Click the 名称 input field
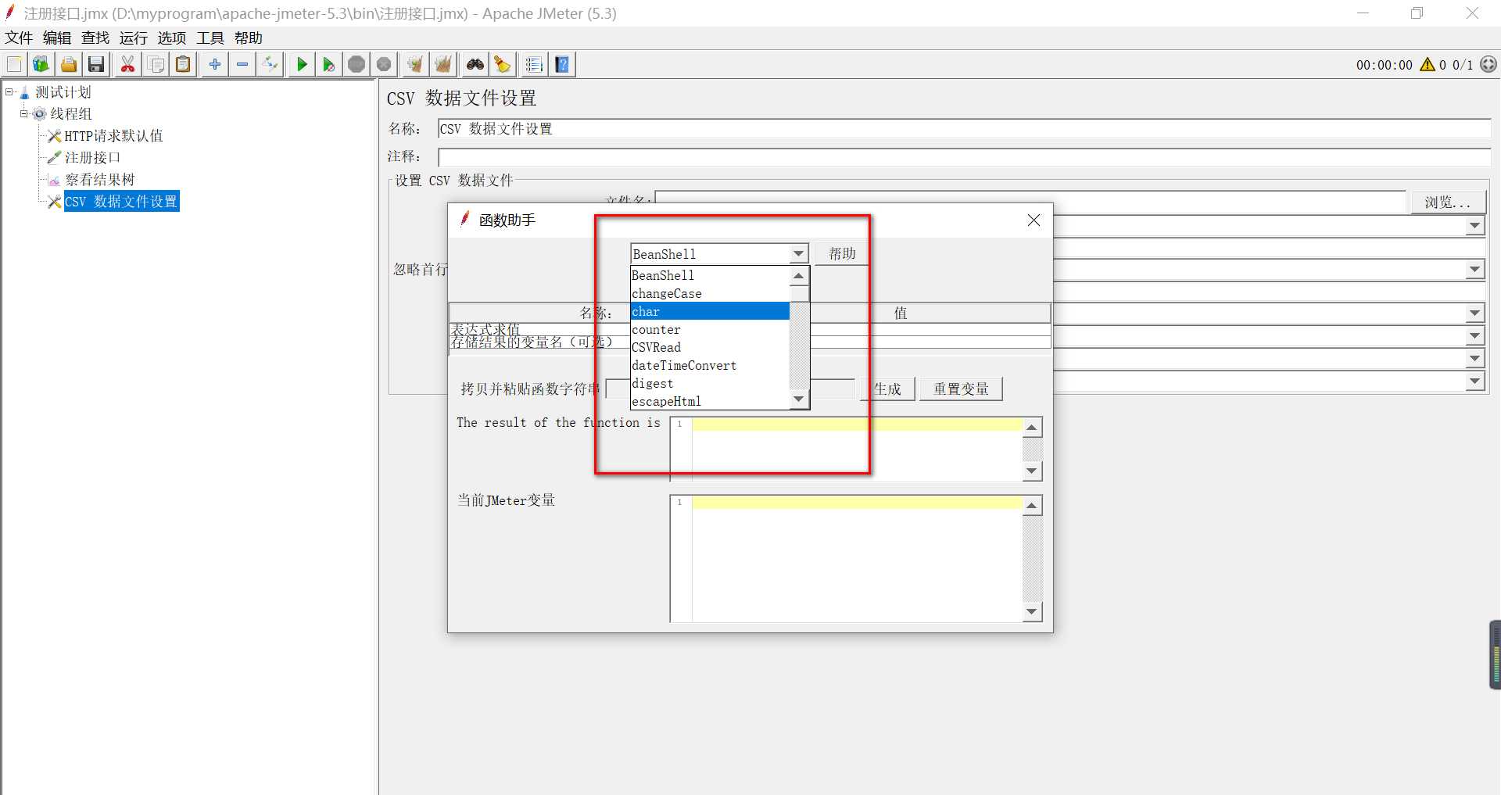This screenshot has height=795, width=1501. [x=964, y=129]
